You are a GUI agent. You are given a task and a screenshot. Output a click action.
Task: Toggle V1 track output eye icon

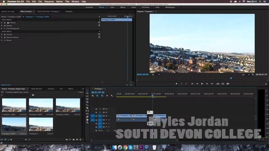[x=106, y=116]
